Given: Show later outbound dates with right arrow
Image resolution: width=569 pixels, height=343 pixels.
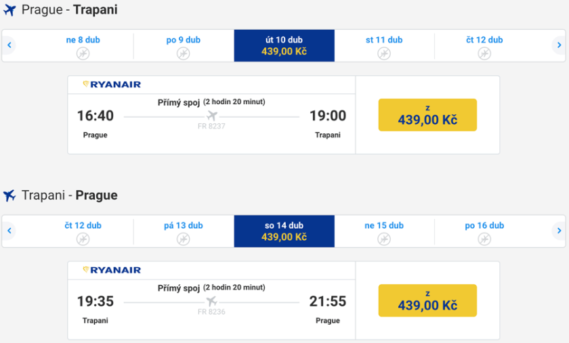Looking at the screenshot, I should pyautogui.click(x=559, y=45).
